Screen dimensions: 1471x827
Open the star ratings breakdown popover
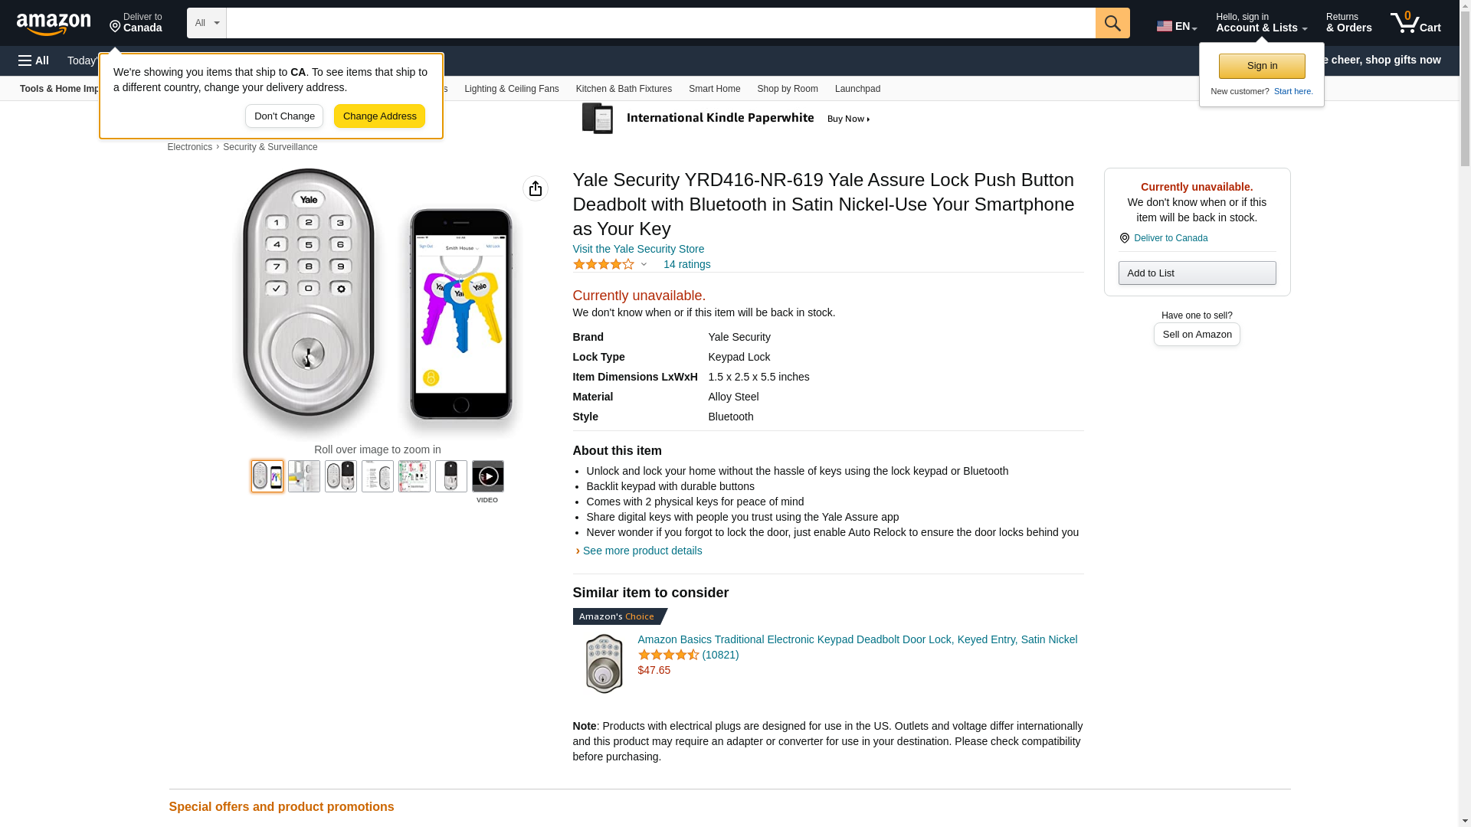tap(610, 264)
